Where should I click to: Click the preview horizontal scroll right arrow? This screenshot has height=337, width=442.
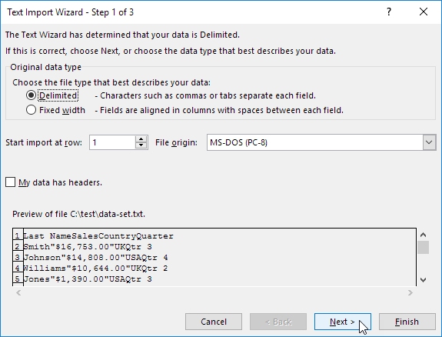point(410,293)
